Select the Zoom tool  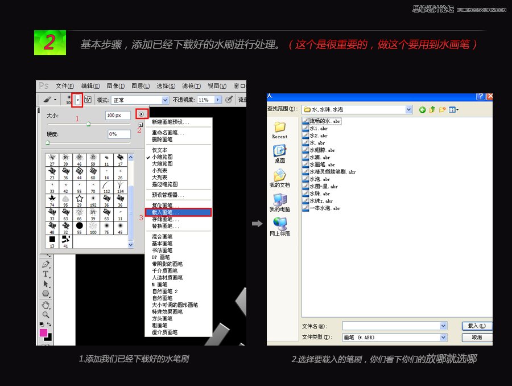coord(46,313)
